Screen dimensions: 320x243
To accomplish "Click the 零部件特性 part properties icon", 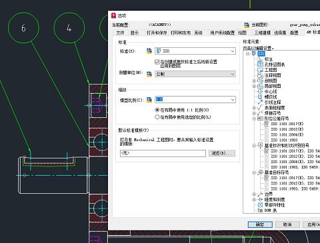I will tap(260, 205).
